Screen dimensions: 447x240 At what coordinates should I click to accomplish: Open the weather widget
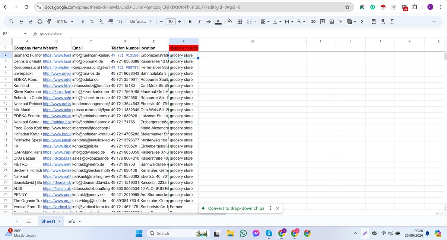pyautogui.click(x=22, y=233)
